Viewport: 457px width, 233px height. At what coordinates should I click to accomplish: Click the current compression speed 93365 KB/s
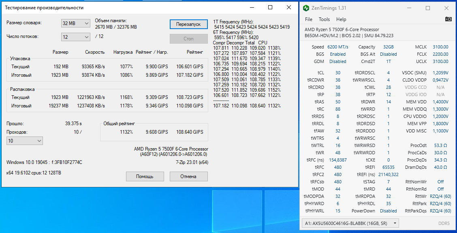pyautogui.click(x=93, y=67)
